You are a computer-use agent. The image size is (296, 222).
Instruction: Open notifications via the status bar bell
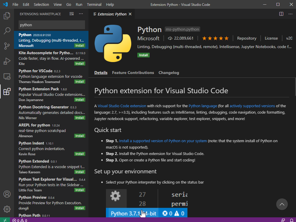[x=292, y=220]
